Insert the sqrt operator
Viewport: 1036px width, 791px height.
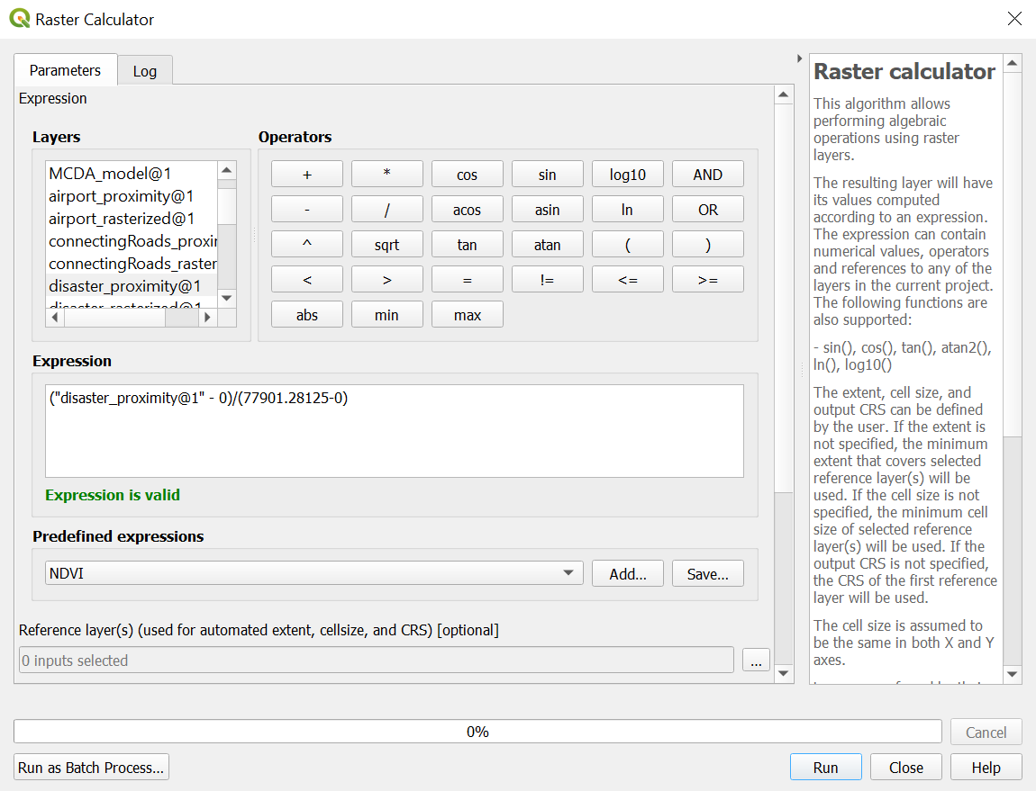(x=386, y=245)
